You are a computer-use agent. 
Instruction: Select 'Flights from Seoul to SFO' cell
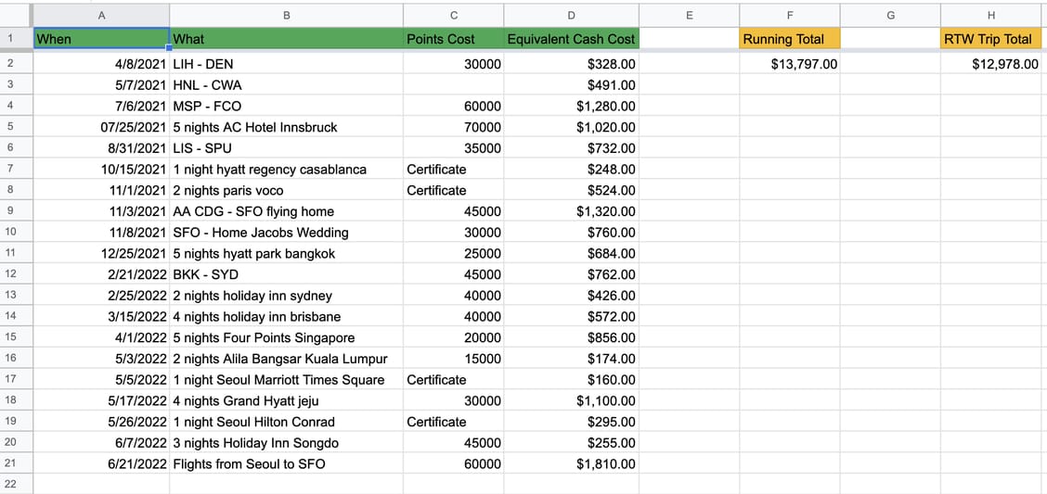tap(286, 463)
